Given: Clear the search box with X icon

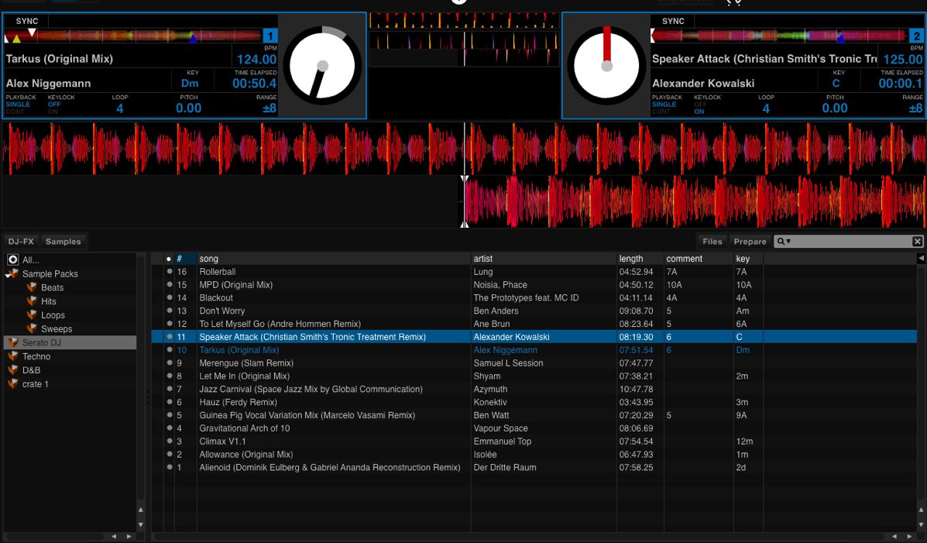Looking at the screenshot, I should click(x=917, y=242).
